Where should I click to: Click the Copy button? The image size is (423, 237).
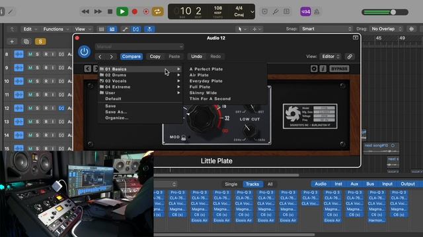click(155, 57)
